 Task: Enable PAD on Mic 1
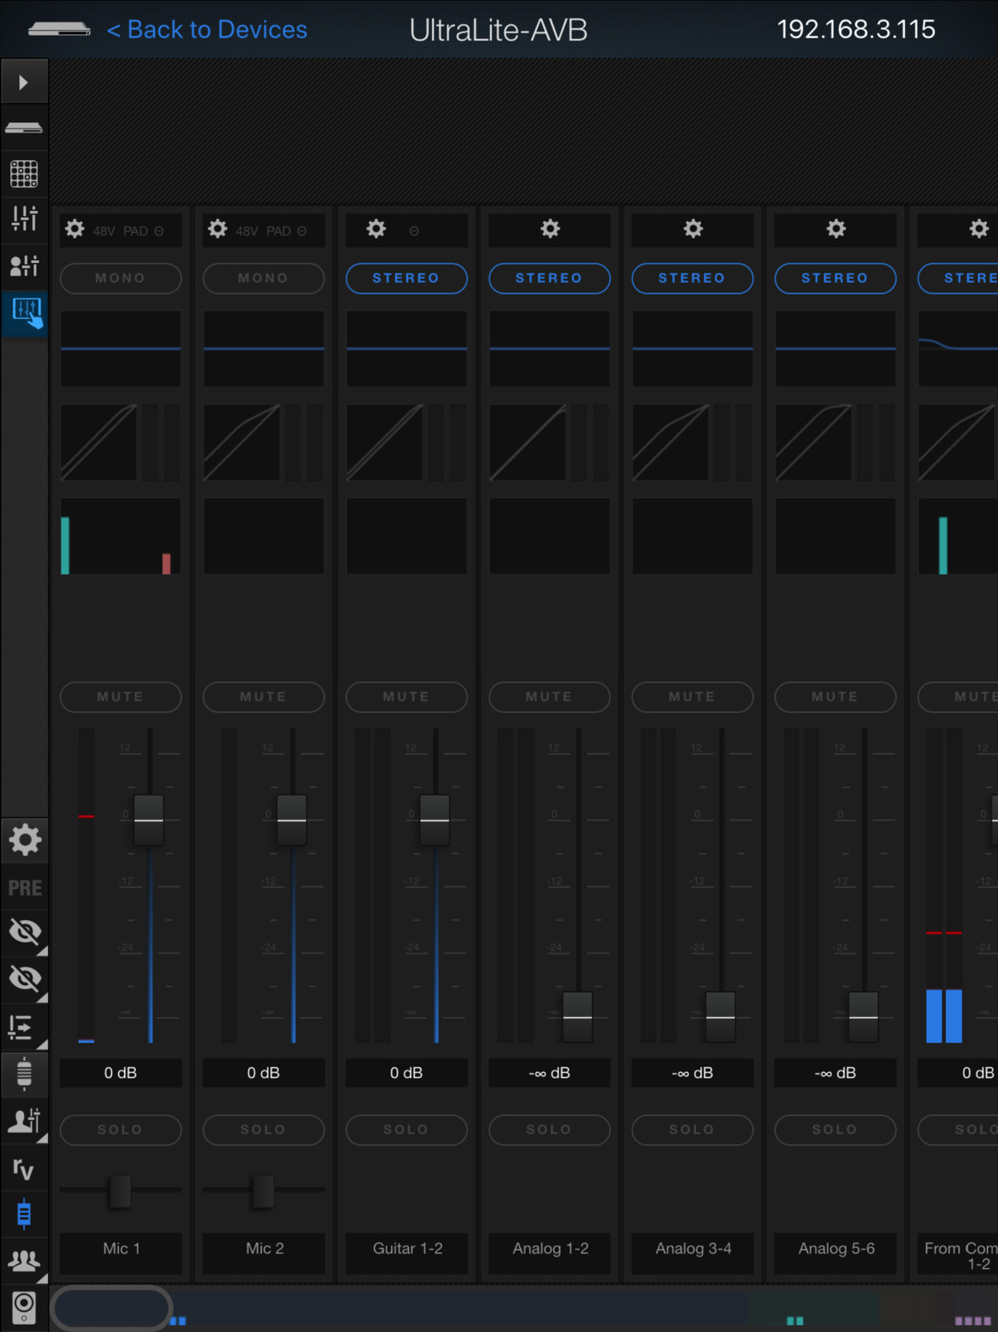coord(135,231)
